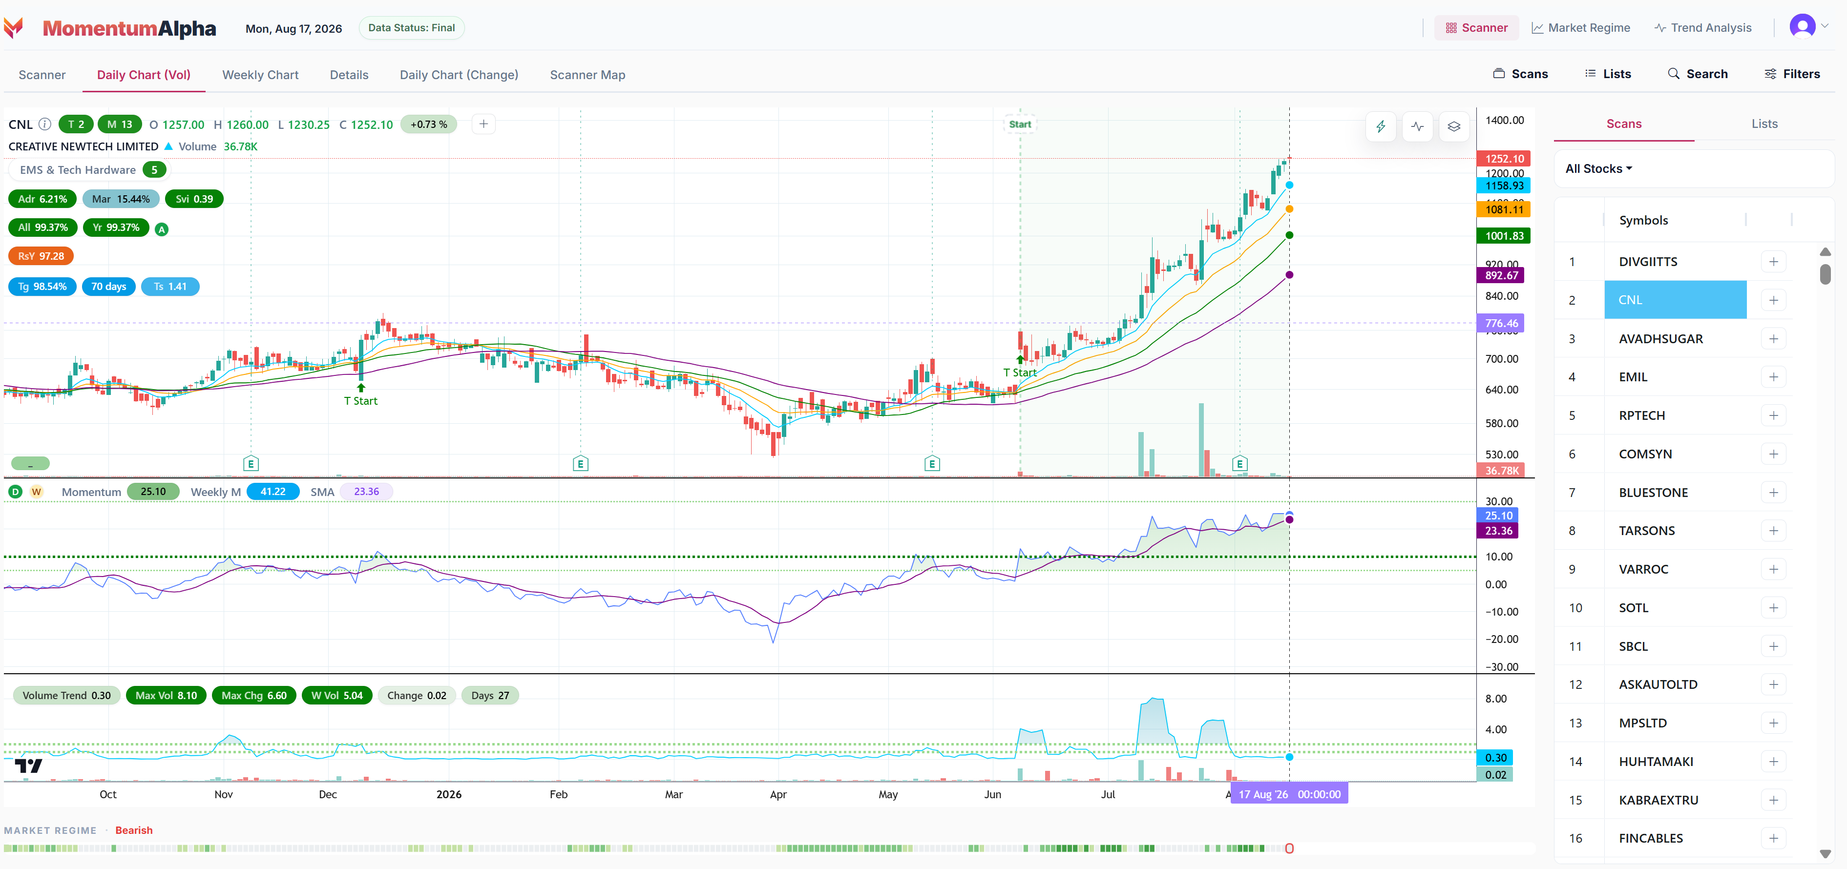The height and width of the screenshot is (869, 1847).
Task: Add SBCL with its plus icon
Action: pos(1773,647)
